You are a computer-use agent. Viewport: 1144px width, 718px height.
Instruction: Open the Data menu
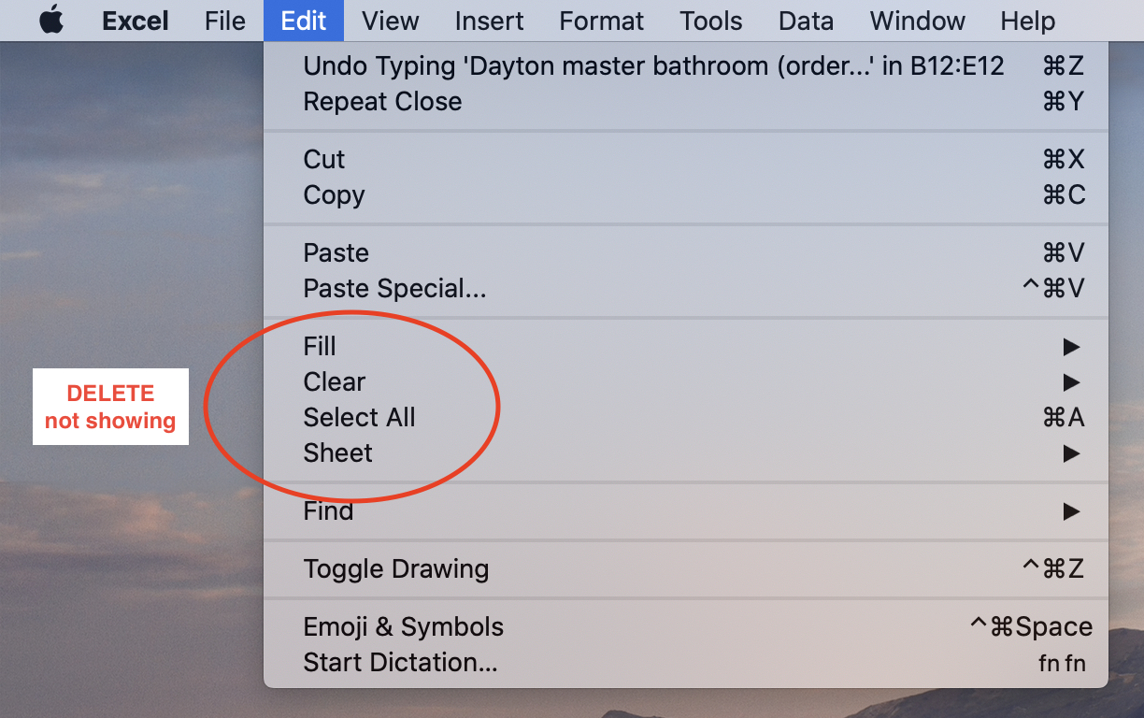point(806,21)
